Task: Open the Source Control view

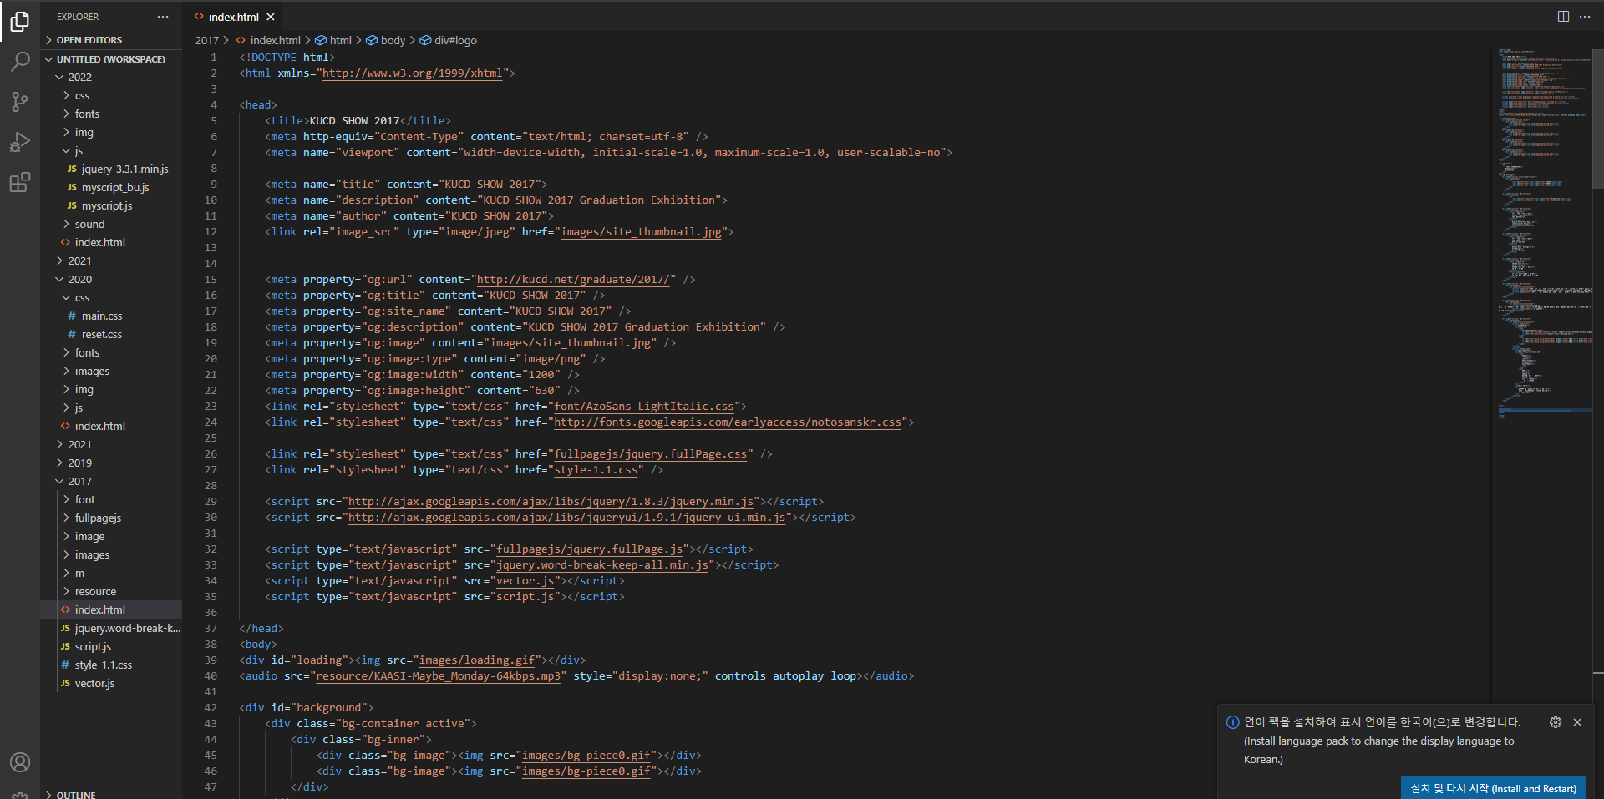Action: click(20, 102)
